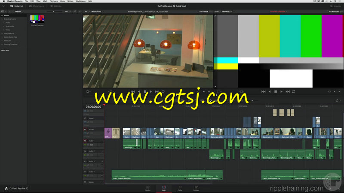Go to first frame in source viewer
Image resolution: width=344 pixels, height=193 pixels.
[133, 92]
